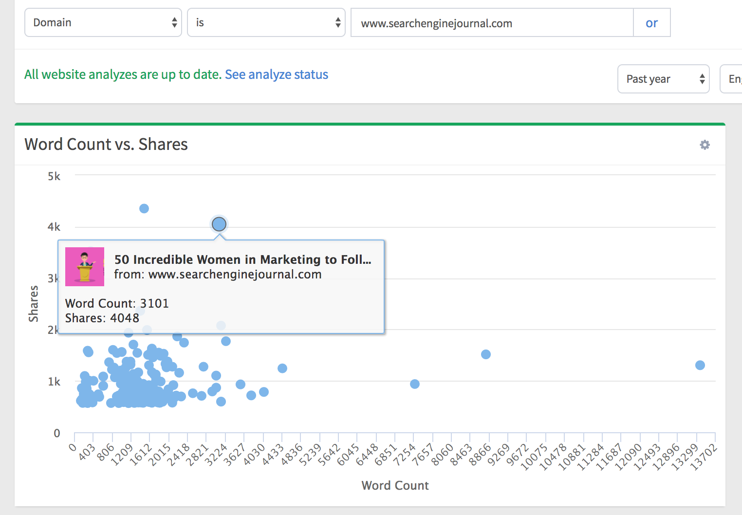
Task: Click the Shares y-axis title
Action: pyautogui.click(x=33, y=304)
